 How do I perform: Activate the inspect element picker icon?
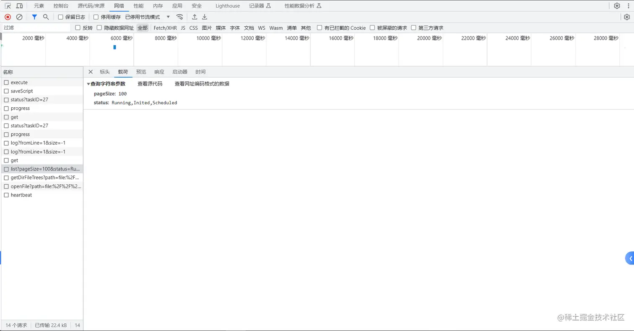(8, 6)
